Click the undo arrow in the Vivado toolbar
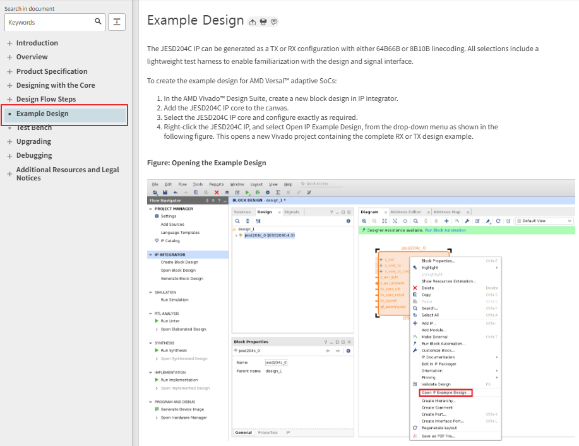The height and width of the screenshot is (446, 579). click(176, 192)
